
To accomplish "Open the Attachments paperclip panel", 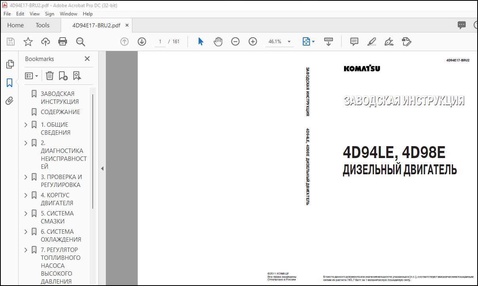I will [10, 101].
